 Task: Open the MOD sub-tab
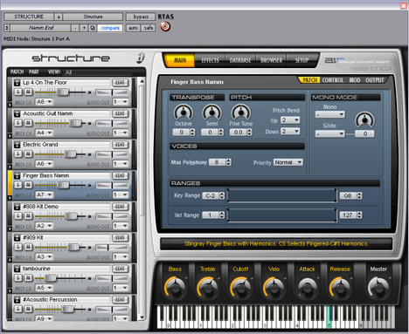click(355, 80)
